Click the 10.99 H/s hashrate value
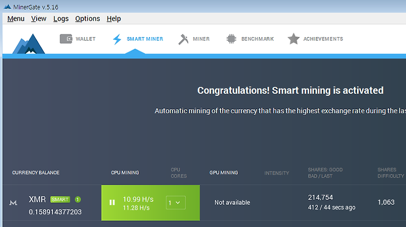 tap(138, 199)
